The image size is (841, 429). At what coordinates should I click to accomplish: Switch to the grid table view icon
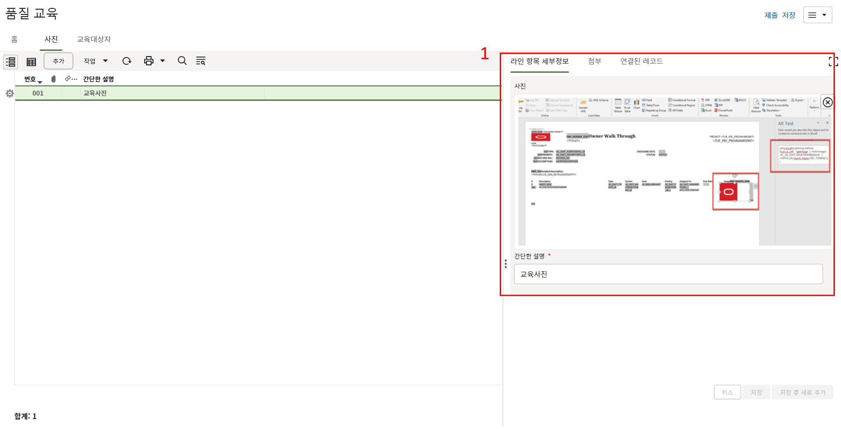tap(31, 62)
